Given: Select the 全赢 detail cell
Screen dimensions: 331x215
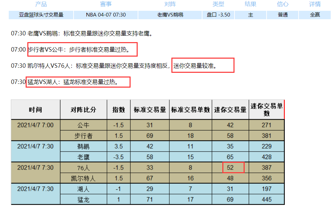Looking at the screenshot, I should click(x=315, y=15).
